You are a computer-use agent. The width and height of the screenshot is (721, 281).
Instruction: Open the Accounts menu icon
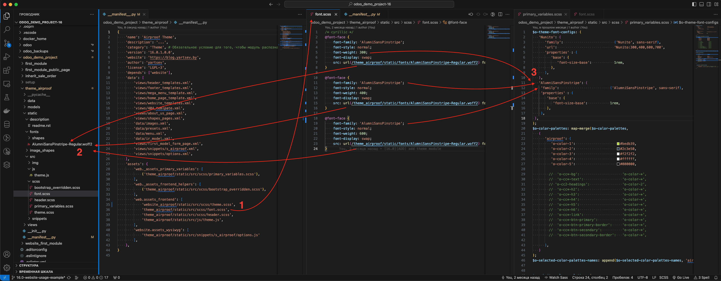(7, 254)
